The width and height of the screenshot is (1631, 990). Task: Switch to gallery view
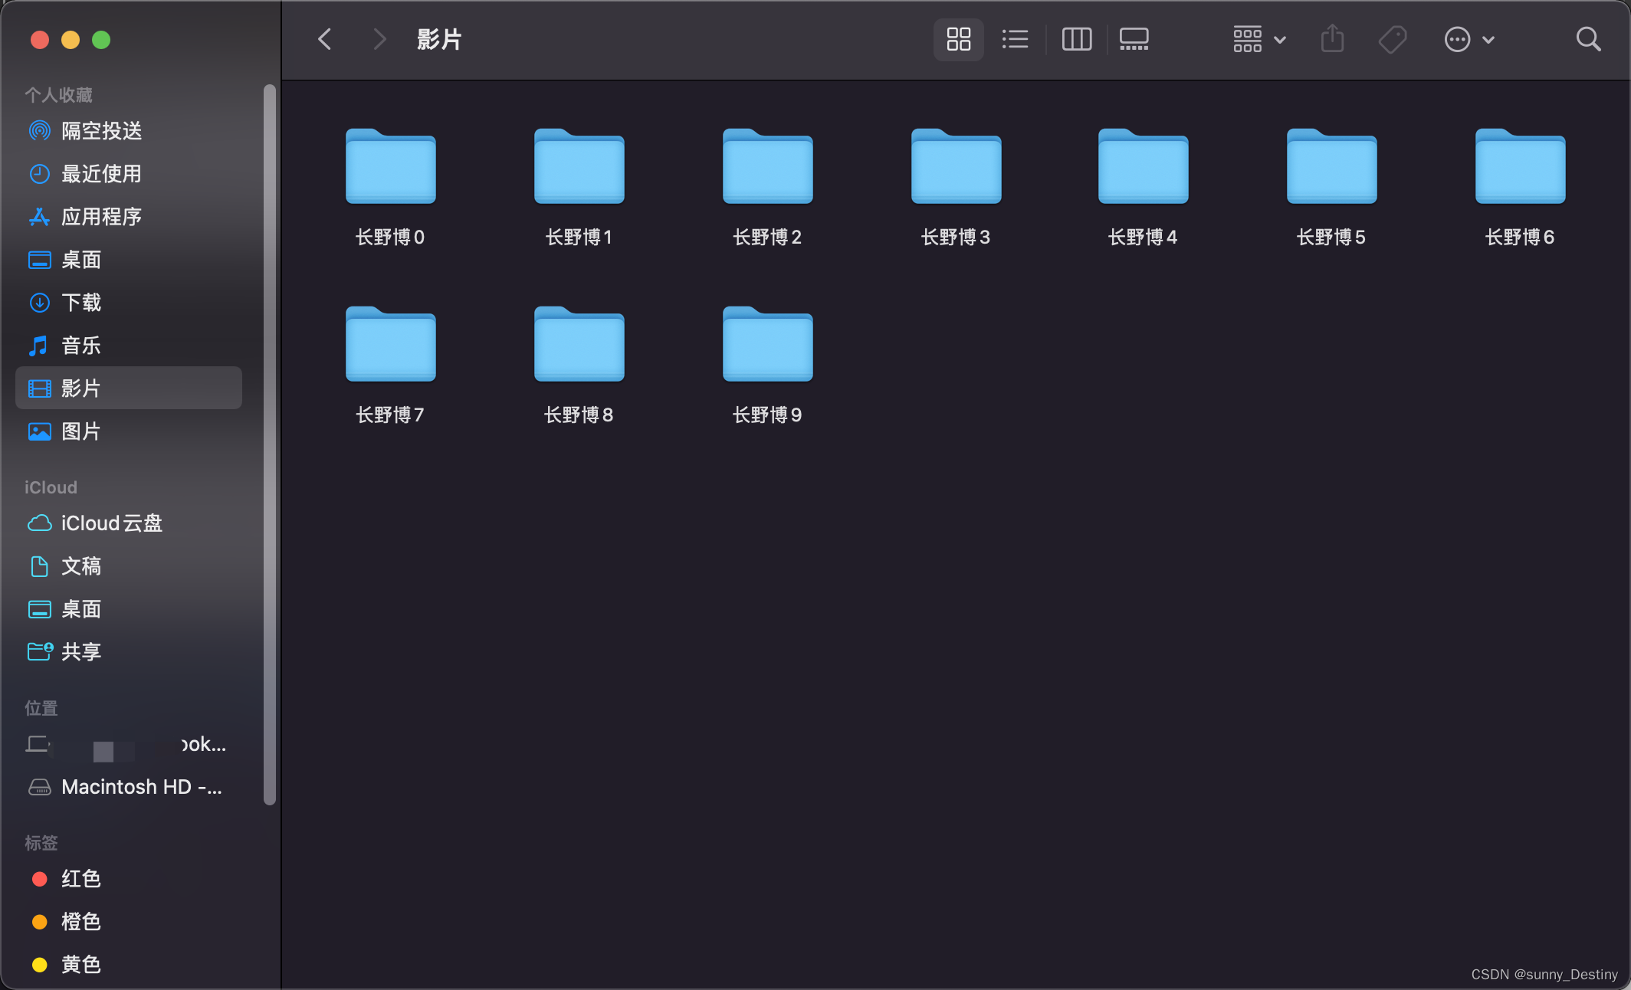coord(1134,39)
